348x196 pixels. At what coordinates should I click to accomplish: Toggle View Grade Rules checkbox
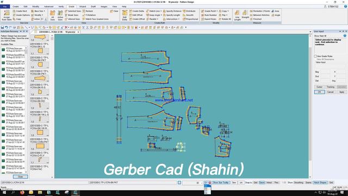[x=315, y=56]
